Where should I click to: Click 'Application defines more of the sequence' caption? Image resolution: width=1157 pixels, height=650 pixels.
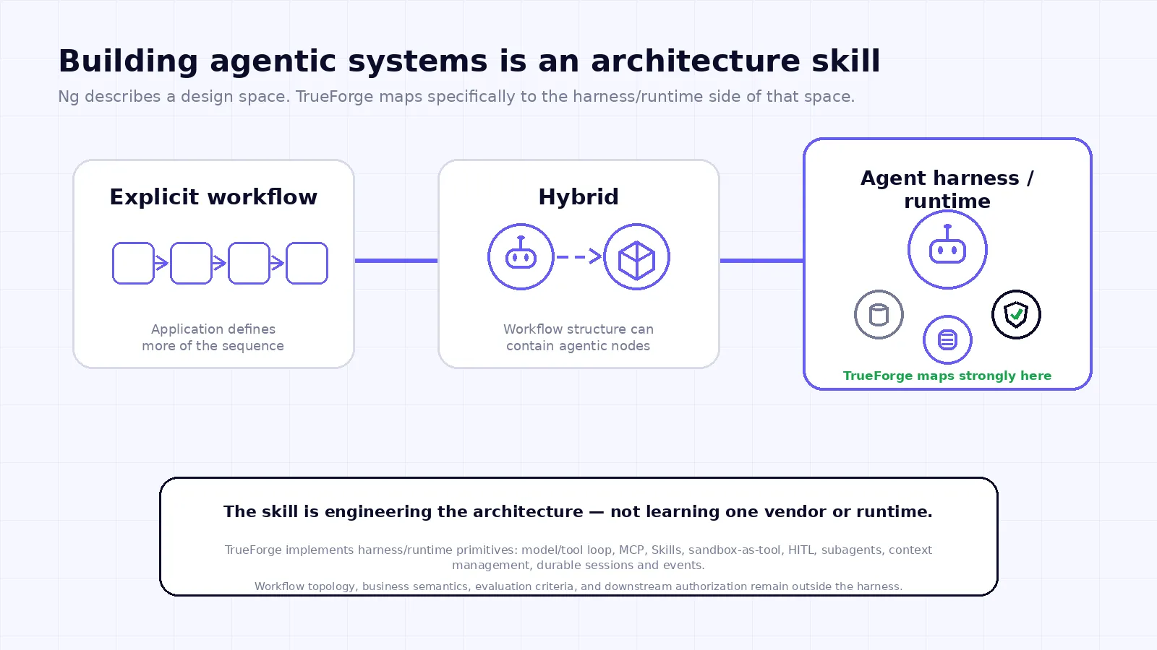tap(213, 337)
